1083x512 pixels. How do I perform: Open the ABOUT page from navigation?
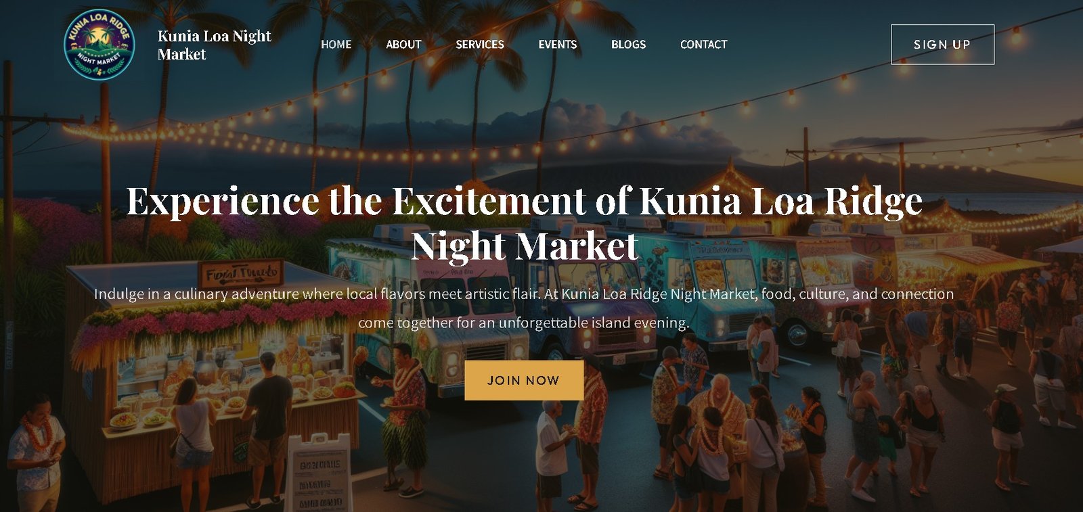tap(403, 45)
